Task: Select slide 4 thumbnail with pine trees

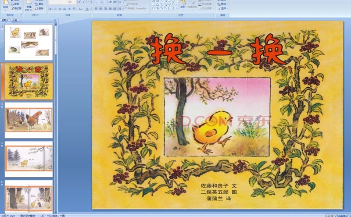Action: (29, 159)
